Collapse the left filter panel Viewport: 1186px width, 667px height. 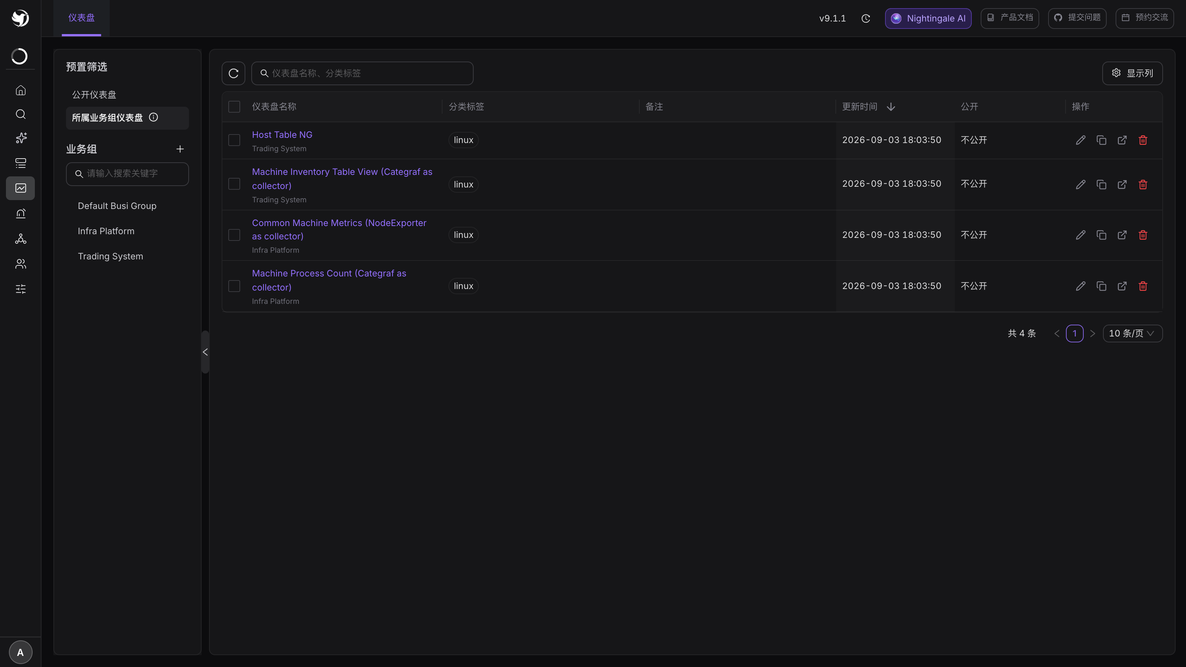point(205,352)
